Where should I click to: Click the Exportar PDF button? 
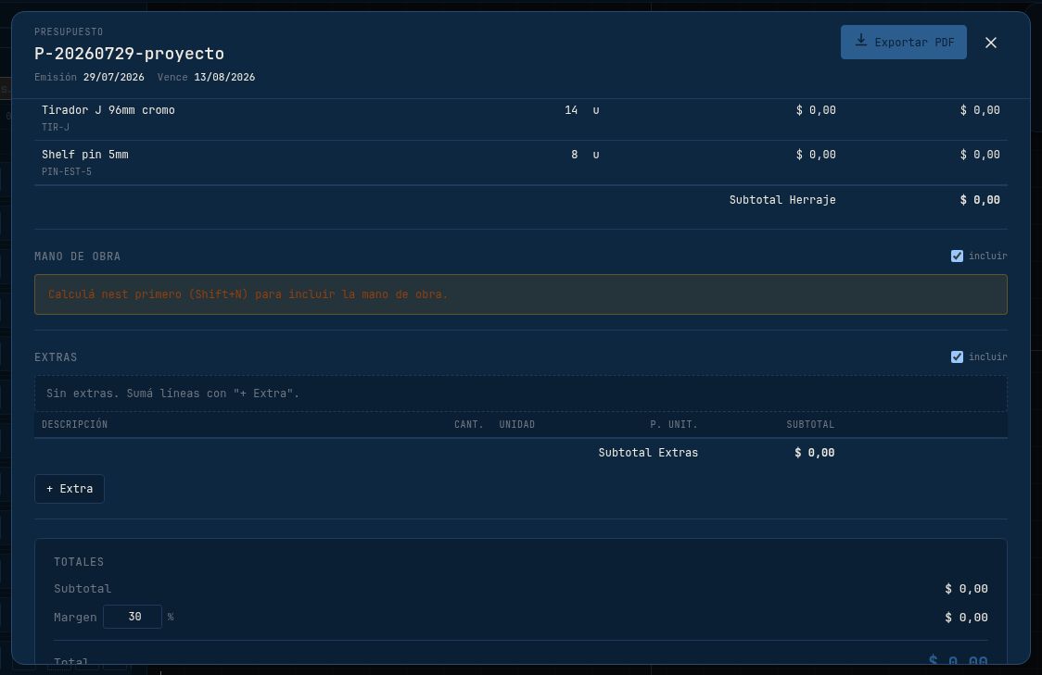tap(903, 43)
